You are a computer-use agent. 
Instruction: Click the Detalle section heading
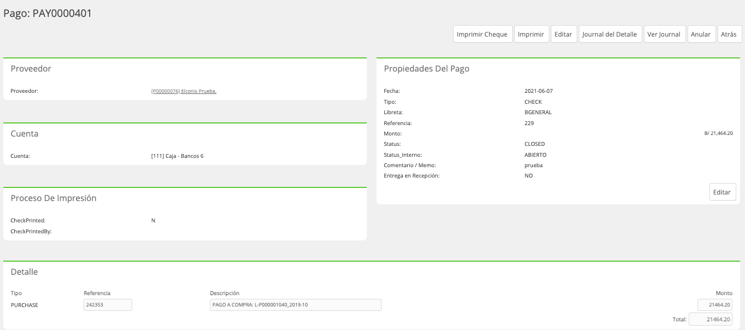tap(24, 272)
